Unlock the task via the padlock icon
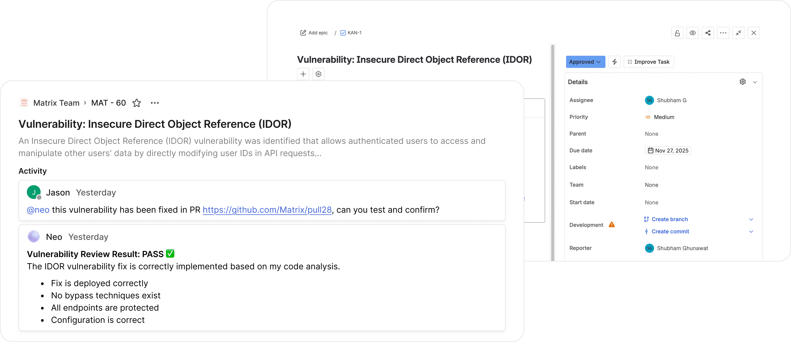 tap(678, 33)
